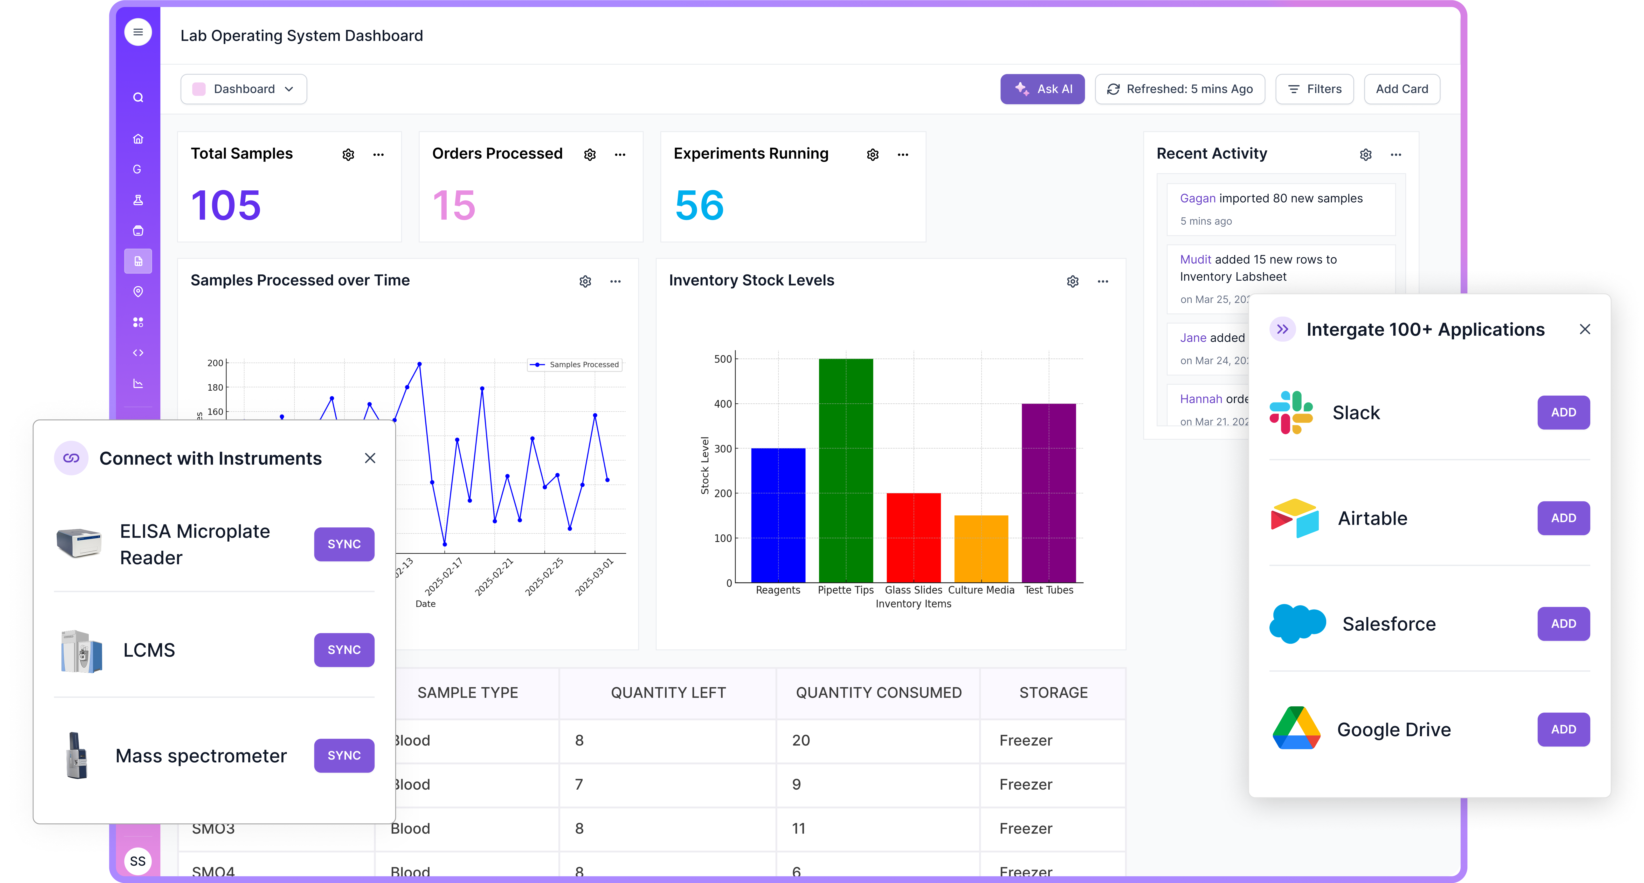
Task: Open more options on Total Samples card
Action: coord(378,154)
